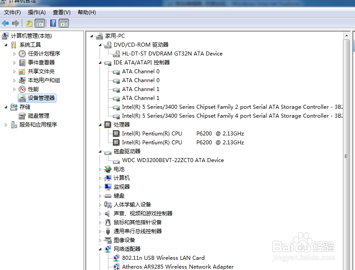This screenshot has width=355, height=270.
Task: Open the 帮助(H) menu
Action: (x=87, y=12)
